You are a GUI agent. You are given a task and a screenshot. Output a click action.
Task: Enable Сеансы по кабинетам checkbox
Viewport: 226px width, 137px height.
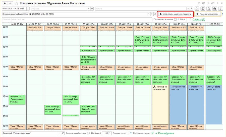coord(88,133)
